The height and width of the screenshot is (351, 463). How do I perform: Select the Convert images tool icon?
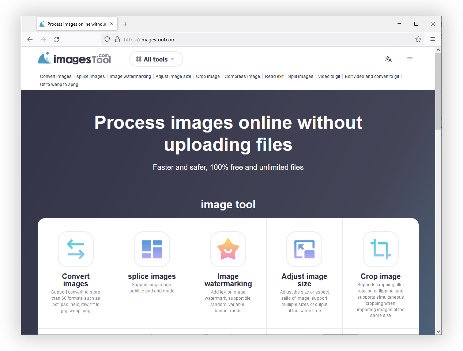76,249
